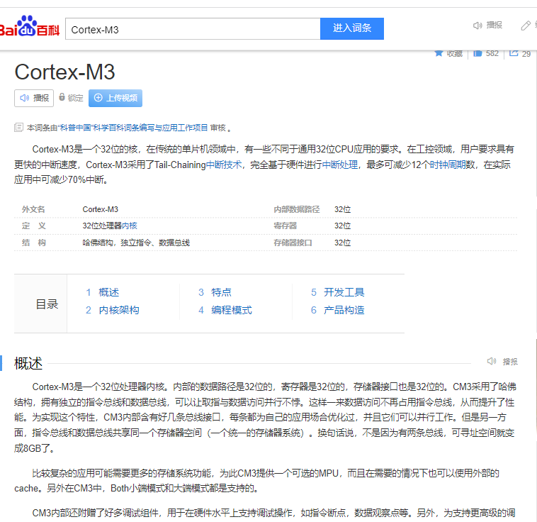Click the 播报 speaker icon beside 概述 heading

click(x=492, y=361)
